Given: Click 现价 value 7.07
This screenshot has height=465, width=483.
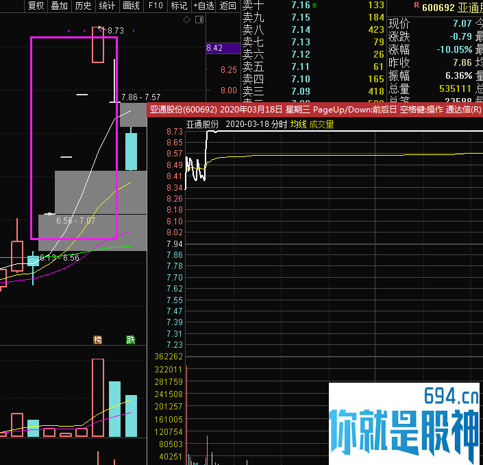Looking at the screenshot, I should click(462, 23).
